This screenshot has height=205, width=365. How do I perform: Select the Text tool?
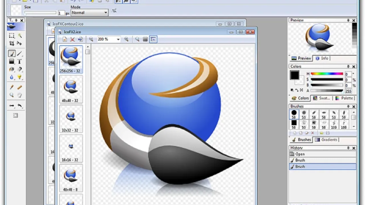tap(19, 61)
